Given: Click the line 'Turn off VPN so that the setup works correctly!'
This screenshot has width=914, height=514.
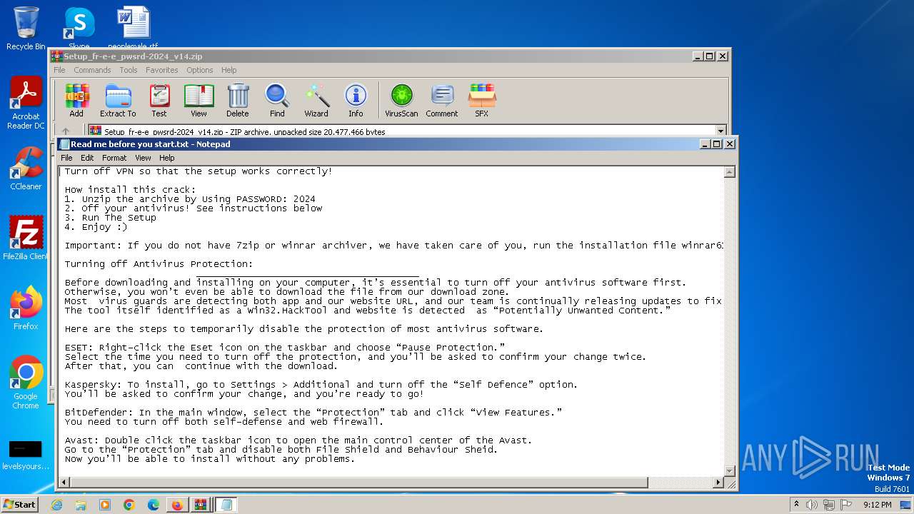Looking at the screenshot, I should (x=199, y=171).
